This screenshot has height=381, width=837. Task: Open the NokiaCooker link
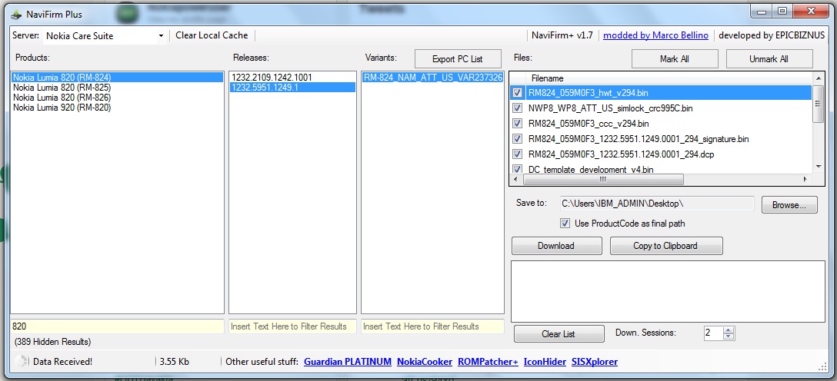click(x=425, y=362)
